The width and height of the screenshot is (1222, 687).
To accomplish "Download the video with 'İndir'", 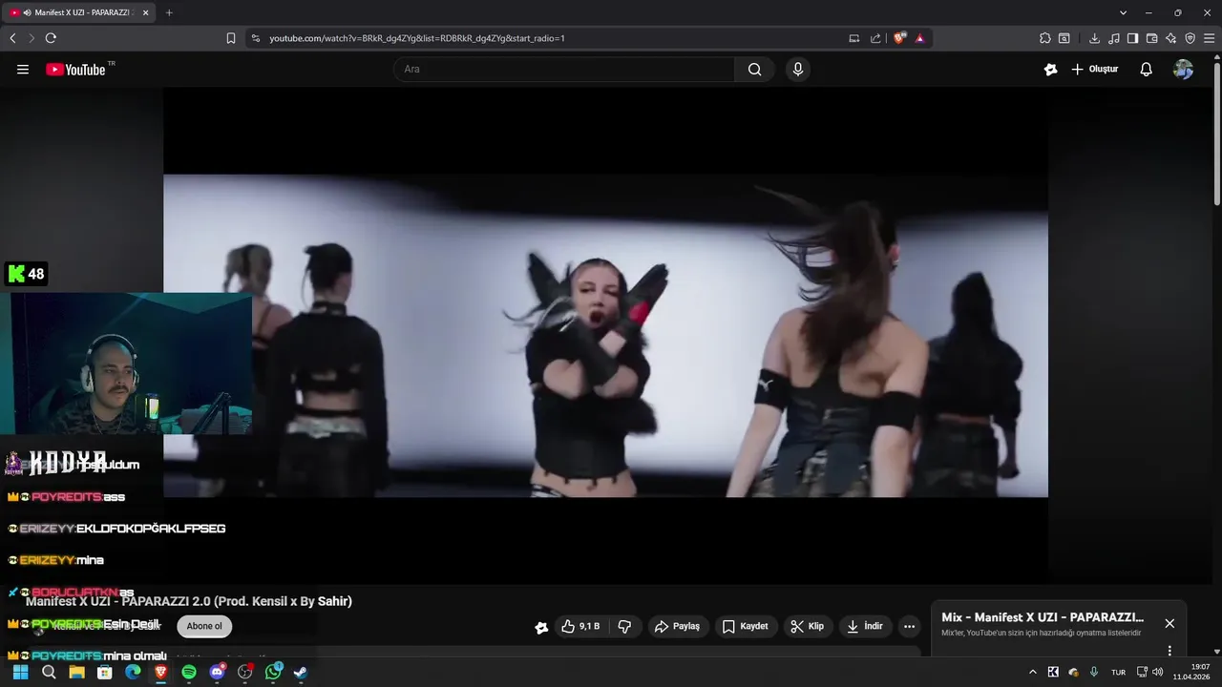I will [865, 627].
